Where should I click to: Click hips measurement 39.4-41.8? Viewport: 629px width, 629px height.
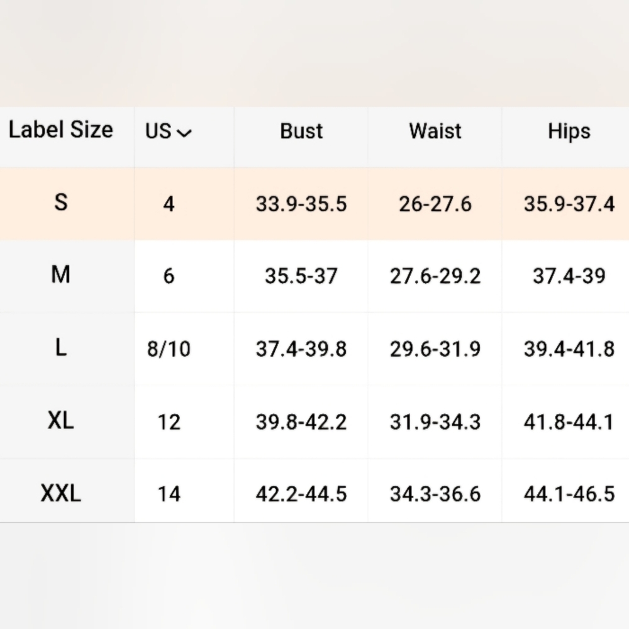569,349
